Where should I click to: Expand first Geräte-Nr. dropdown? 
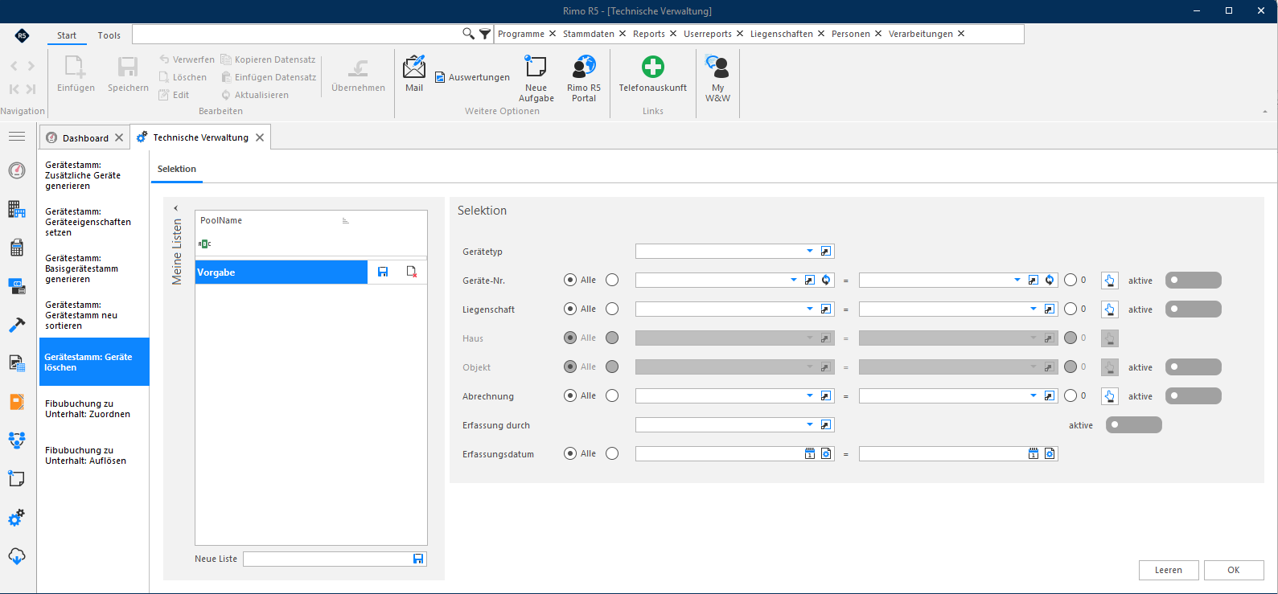[x=794, y=281]
